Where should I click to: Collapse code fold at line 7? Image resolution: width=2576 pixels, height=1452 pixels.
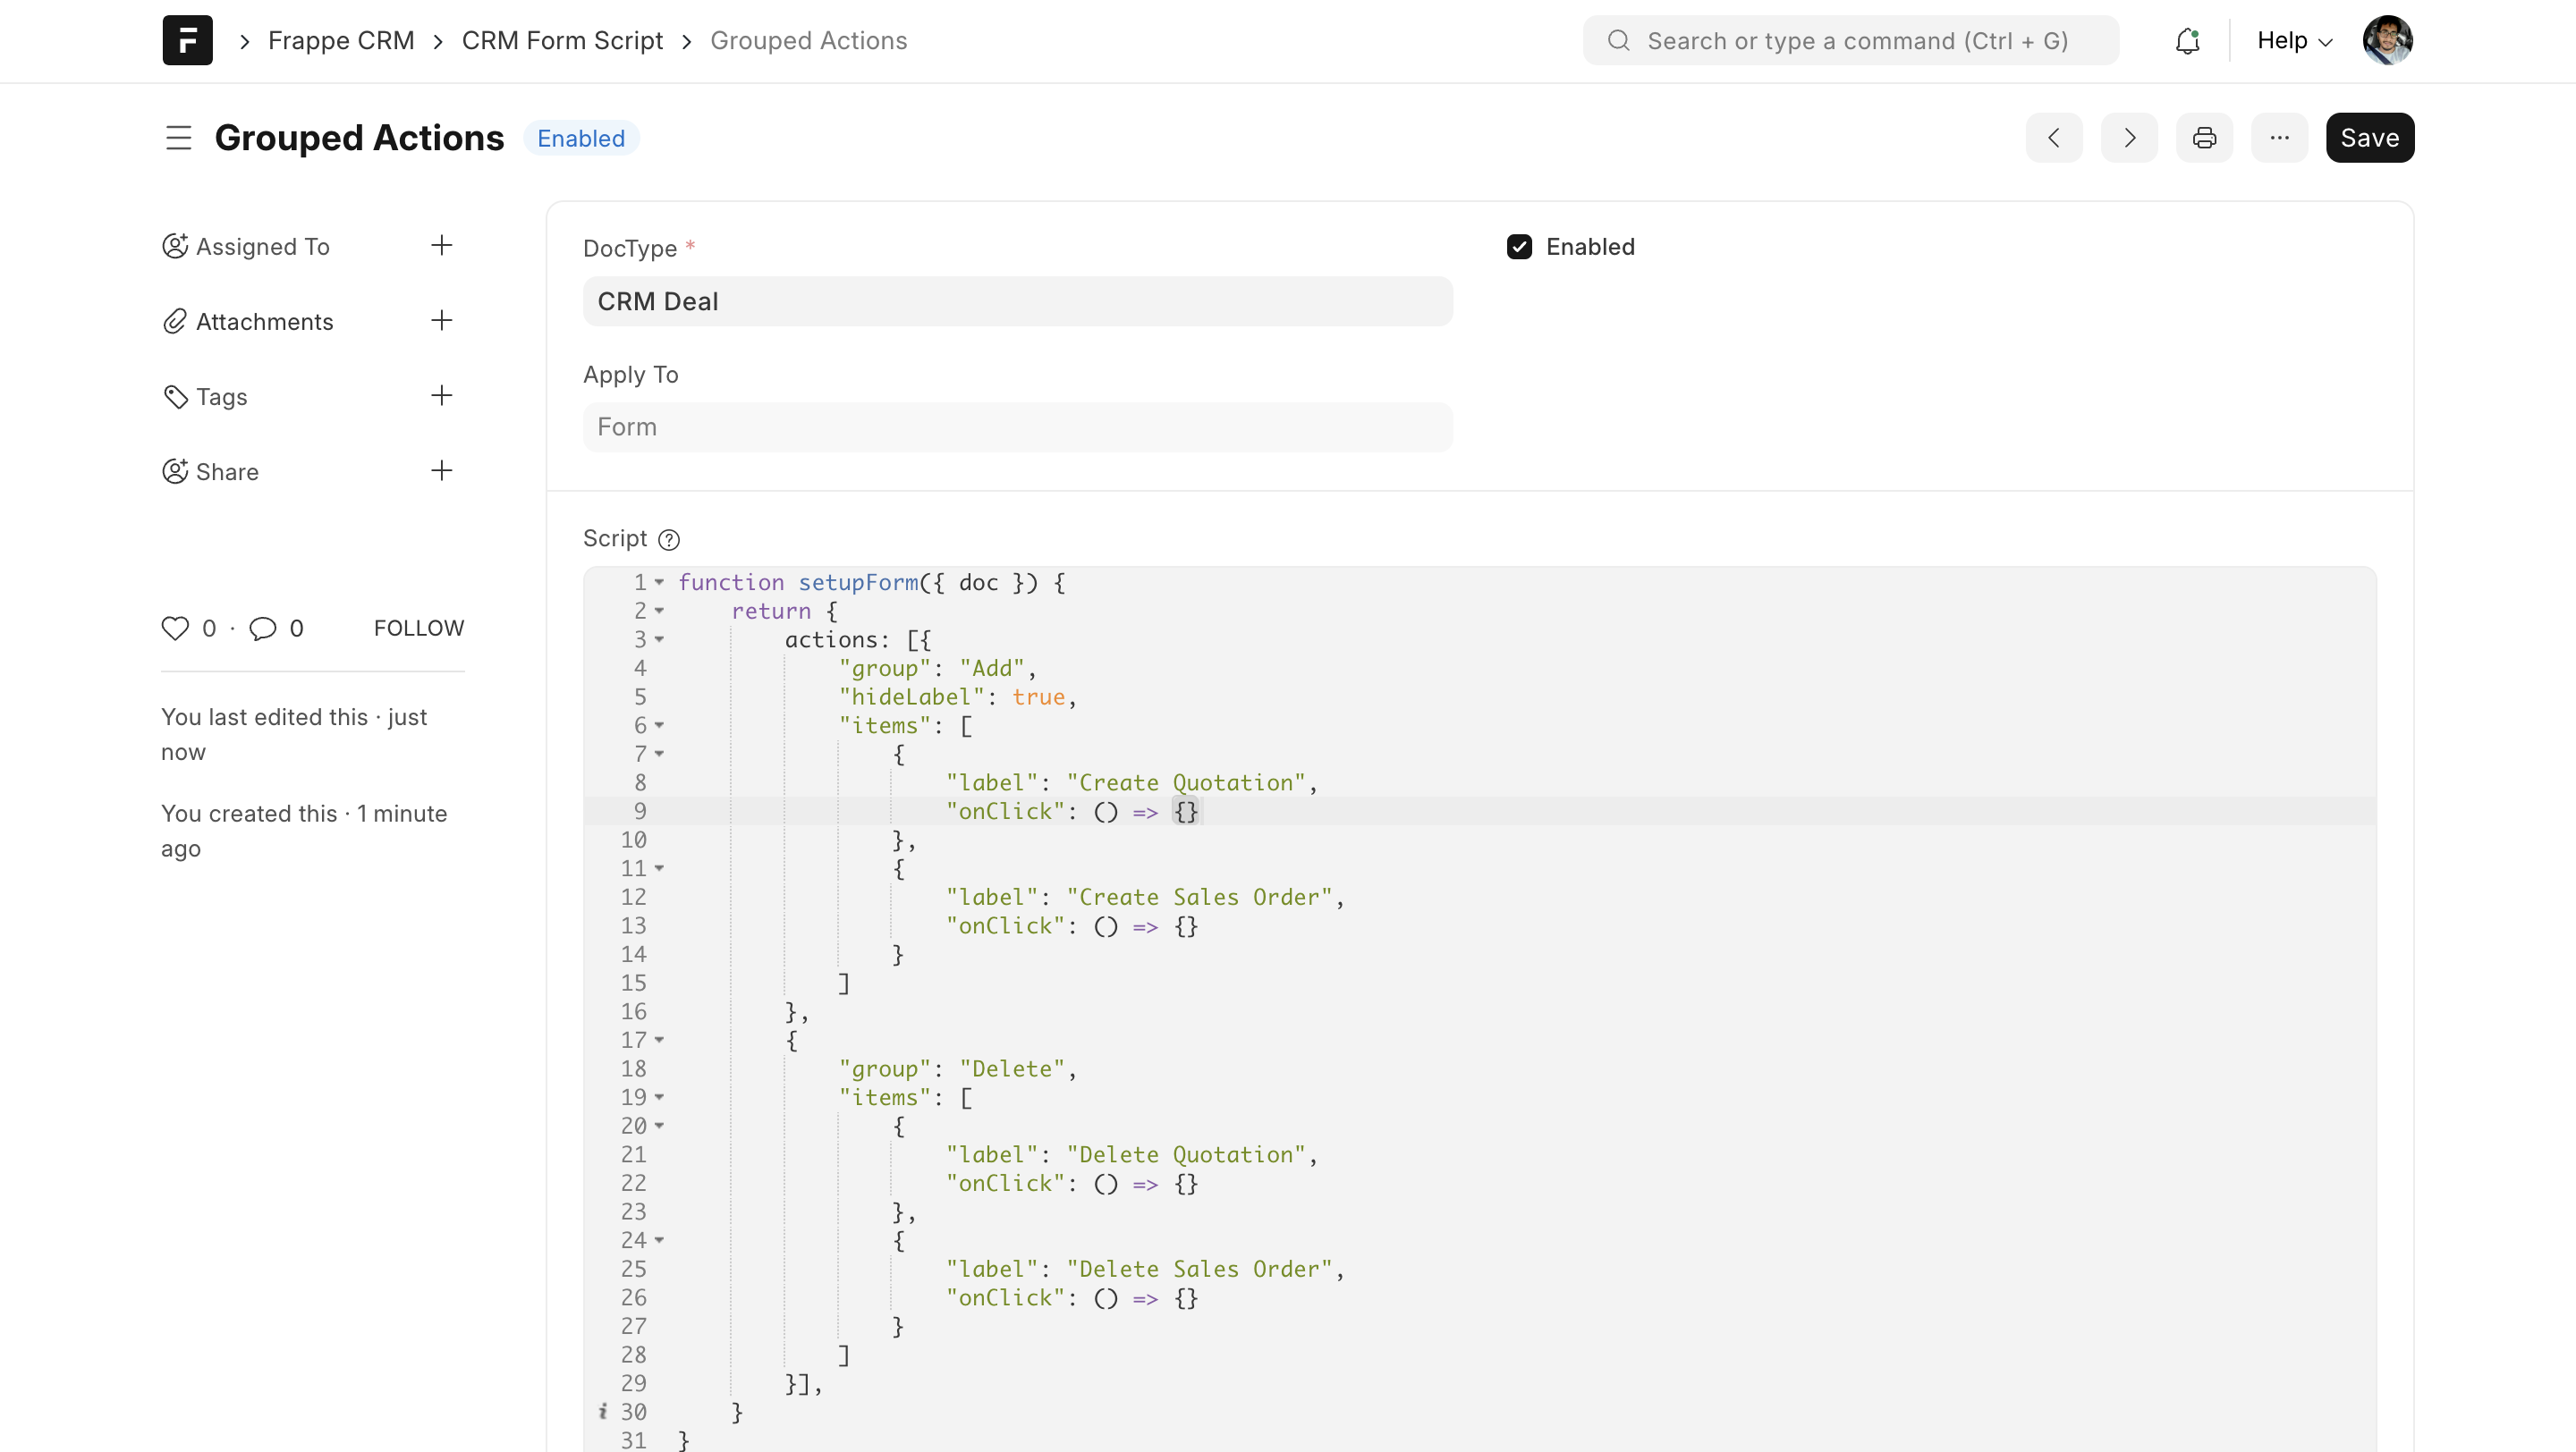point(659,754)
